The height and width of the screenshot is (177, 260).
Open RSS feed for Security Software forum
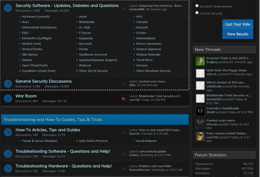[x=123, y=8]
